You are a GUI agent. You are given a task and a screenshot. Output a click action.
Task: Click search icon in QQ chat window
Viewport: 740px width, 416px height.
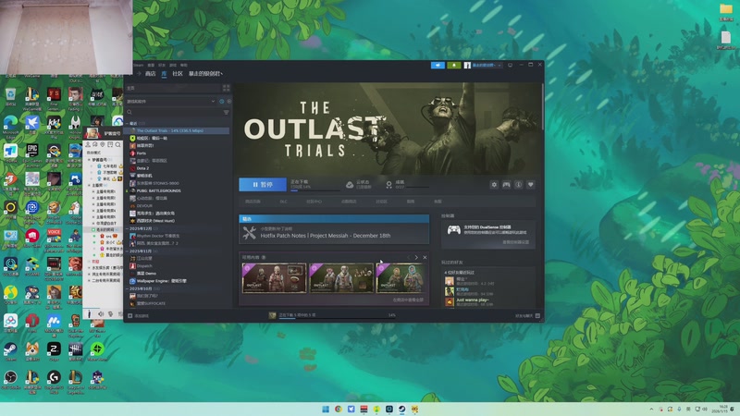point(117,145)
